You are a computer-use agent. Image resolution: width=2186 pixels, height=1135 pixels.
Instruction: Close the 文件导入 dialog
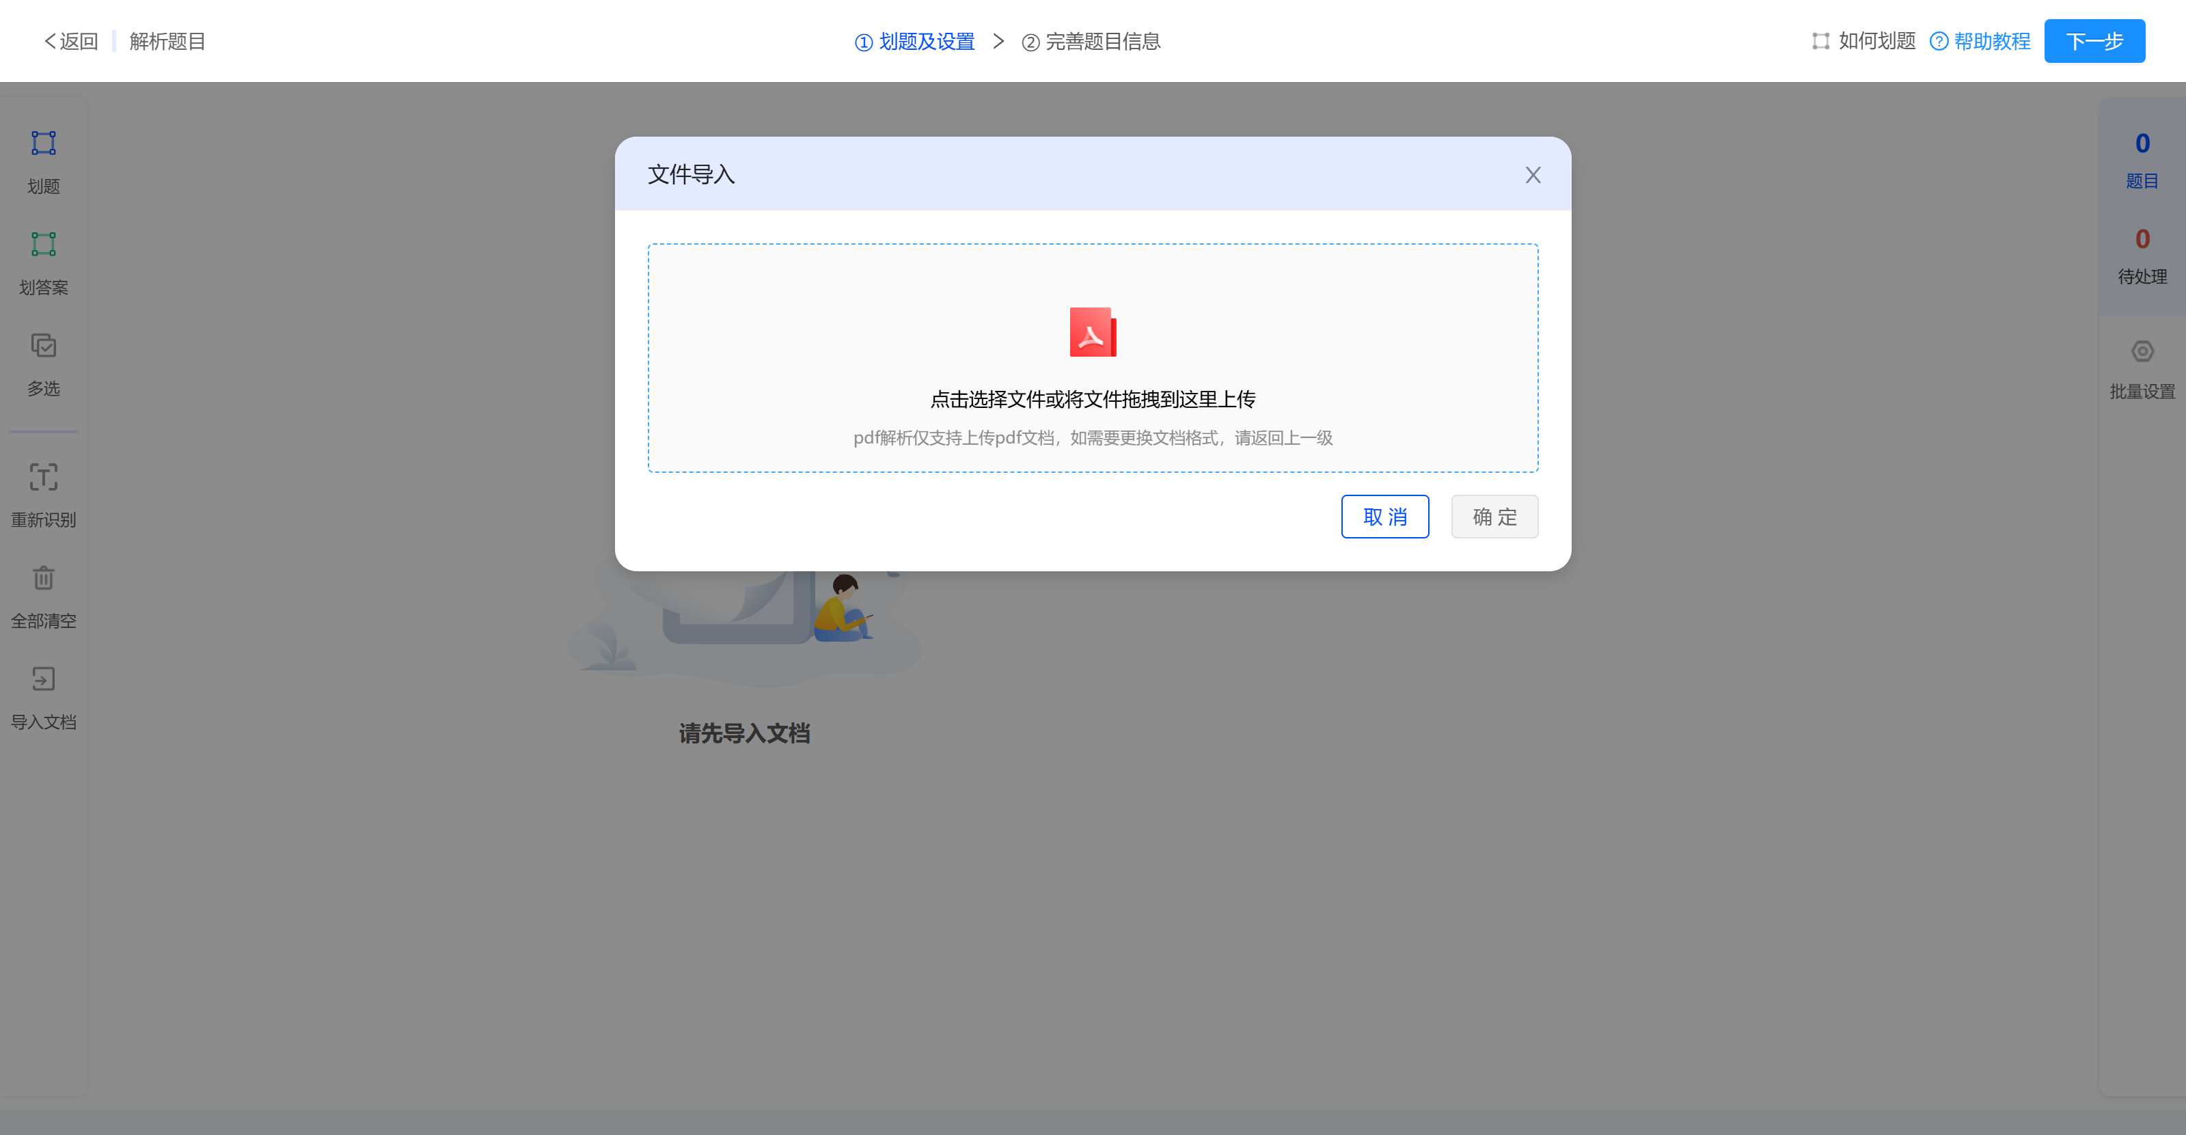1533,175
